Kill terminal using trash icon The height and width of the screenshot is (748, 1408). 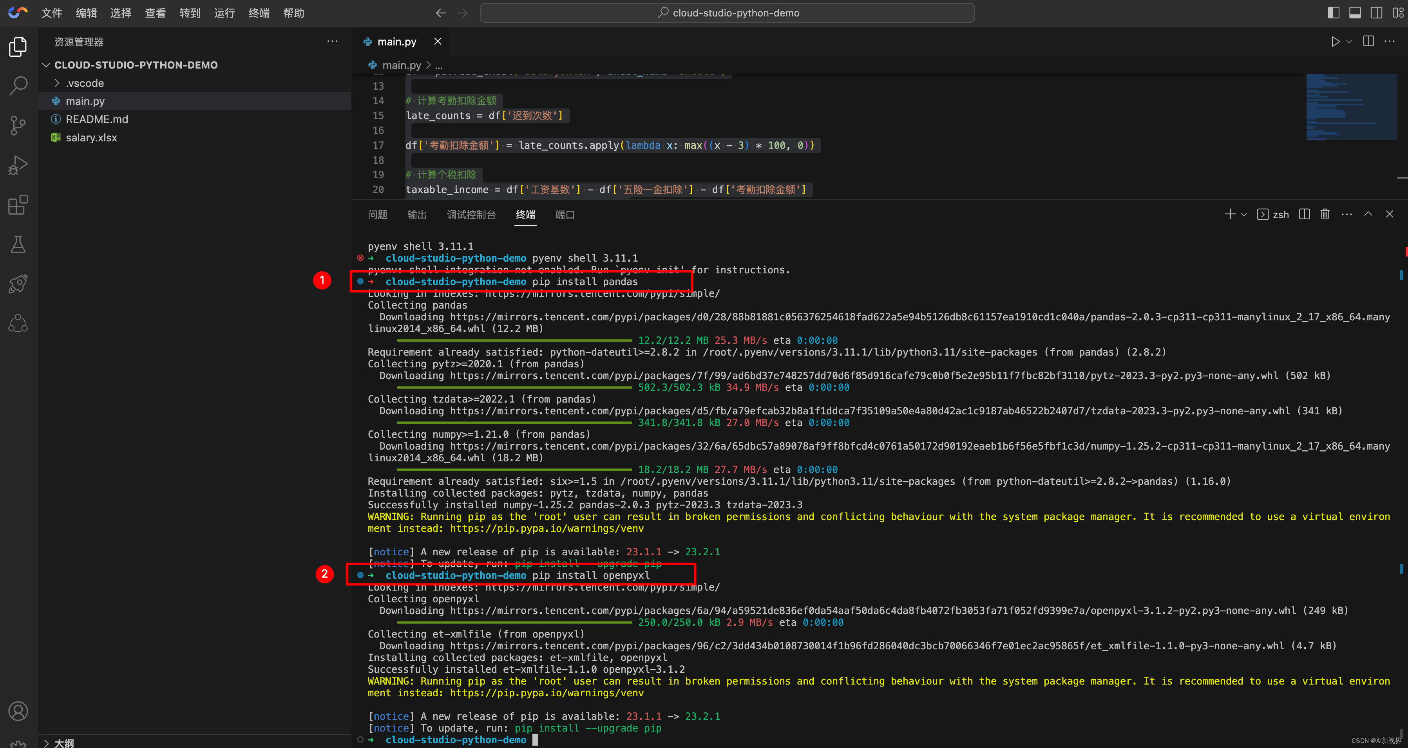tap(1325, 214)
